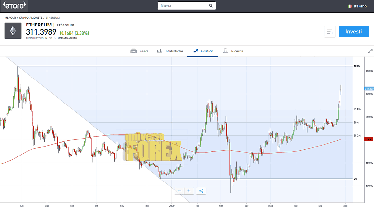Share the chart

(201, 191)
